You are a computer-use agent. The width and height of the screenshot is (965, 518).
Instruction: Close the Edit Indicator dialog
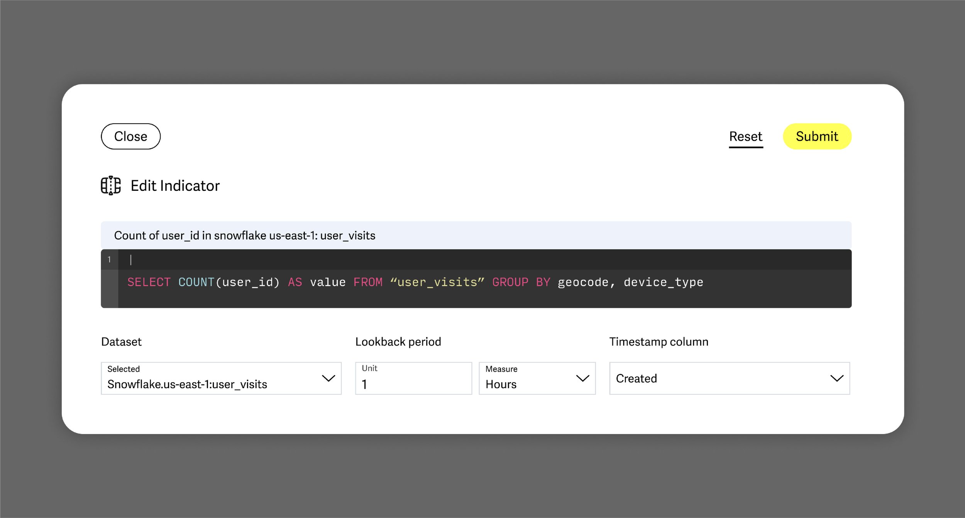[x=130, y=136]
